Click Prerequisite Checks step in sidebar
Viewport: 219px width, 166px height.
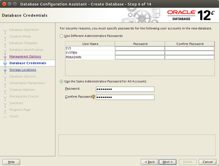(x=24, y=96)
